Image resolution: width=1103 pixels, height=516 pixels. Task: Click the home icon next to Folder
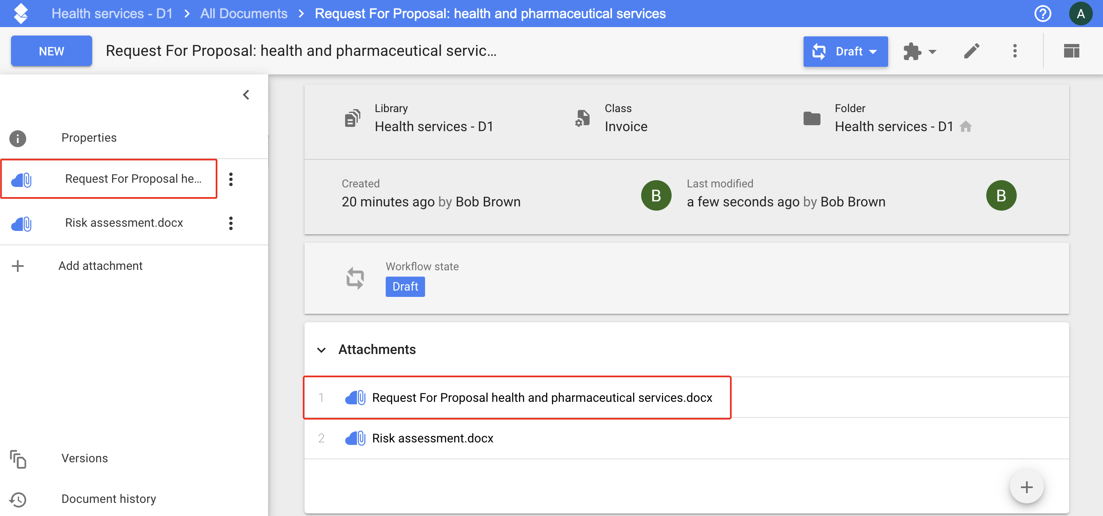pyautogui.click(x=966, y=127)
